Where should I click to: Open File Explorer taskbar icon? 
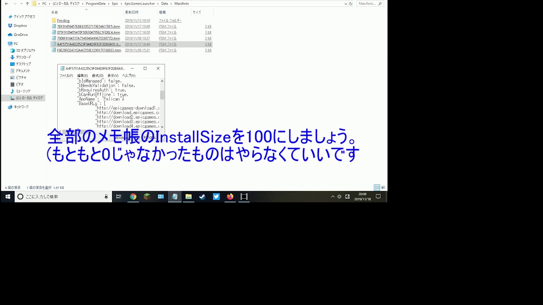tap(188, 197)
